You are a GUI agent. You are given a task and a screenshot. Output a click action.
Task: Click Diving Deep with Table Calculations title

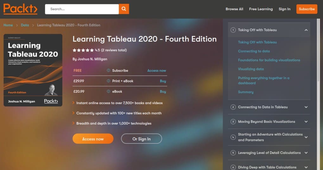click(267, 167)
